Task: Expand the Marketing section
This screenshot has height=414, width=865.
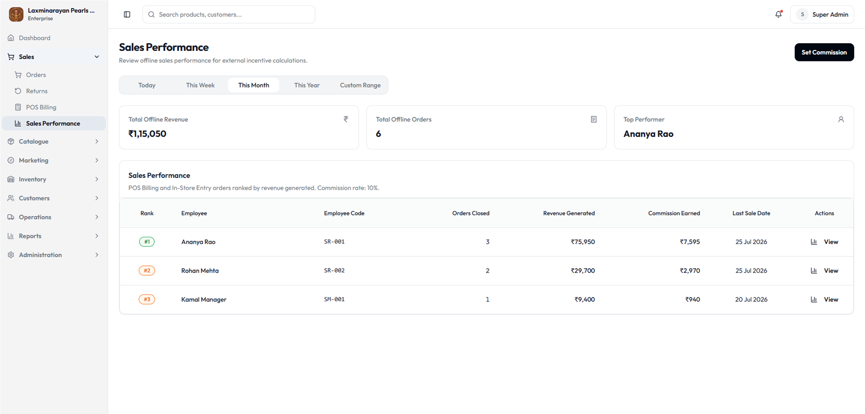Action: [x=54, y=160]
